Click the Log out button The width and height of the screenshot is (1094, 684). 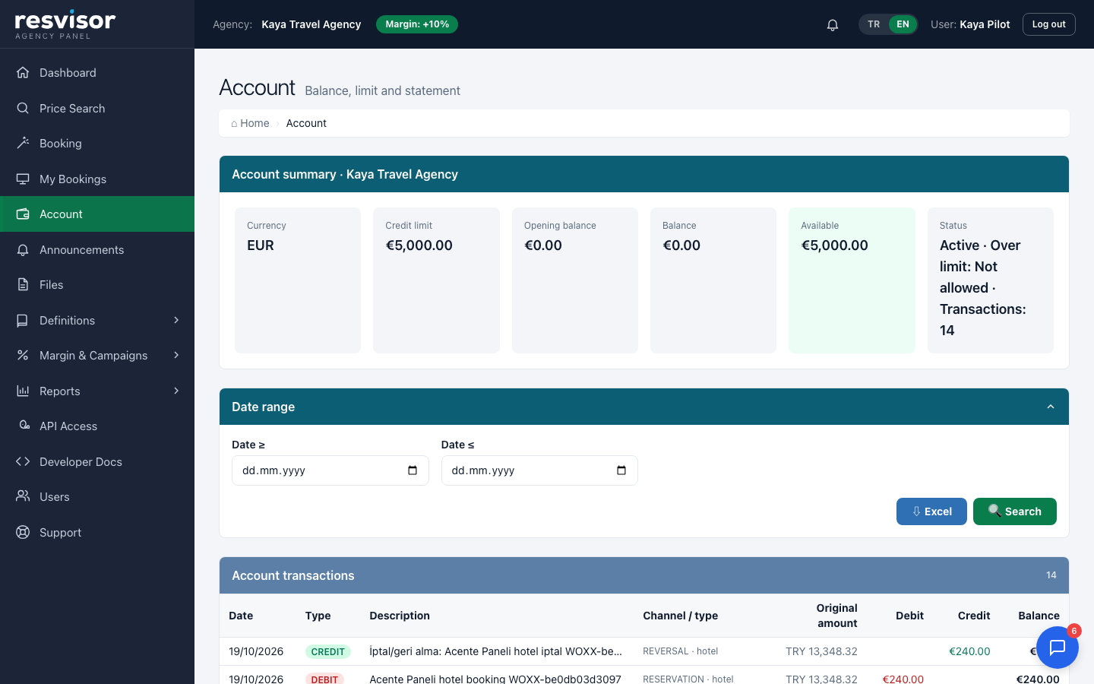coord(1048,24)
